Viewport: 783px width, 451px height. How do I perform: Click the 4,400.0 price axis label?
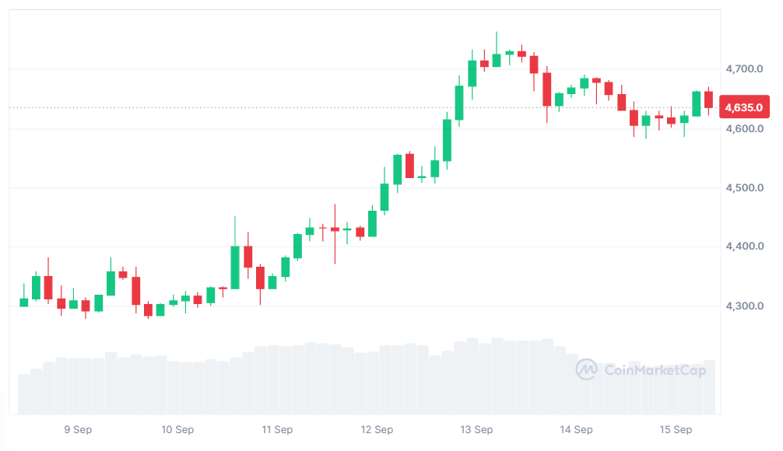[x=743, y=246]
